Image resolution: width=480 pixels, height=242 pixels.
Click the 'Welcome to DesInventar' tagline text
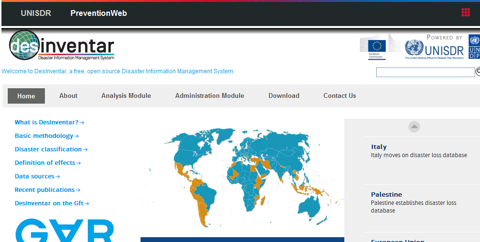117,71
